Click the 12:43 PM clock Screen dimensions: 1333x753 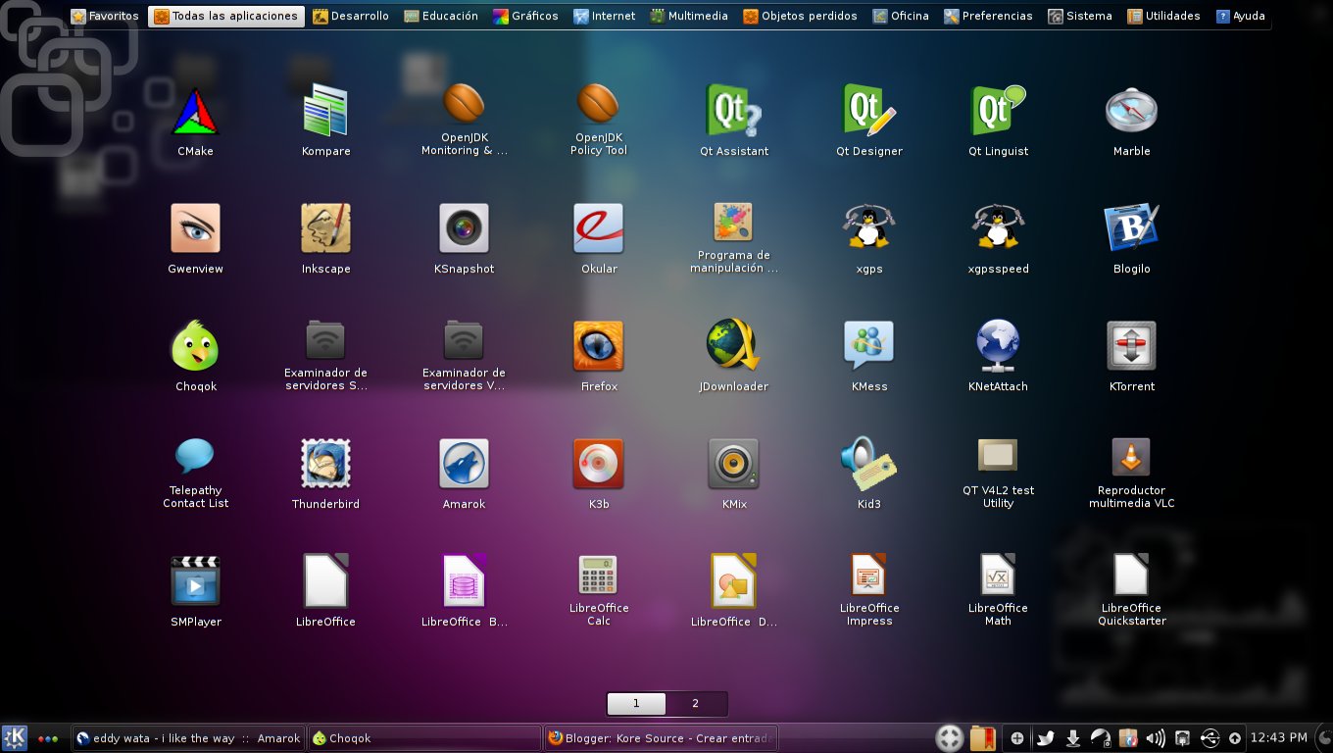(1279, 737)
